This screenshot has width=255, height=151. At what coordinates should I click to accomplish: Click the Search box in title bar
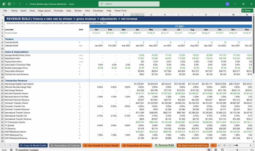point(129,4)
